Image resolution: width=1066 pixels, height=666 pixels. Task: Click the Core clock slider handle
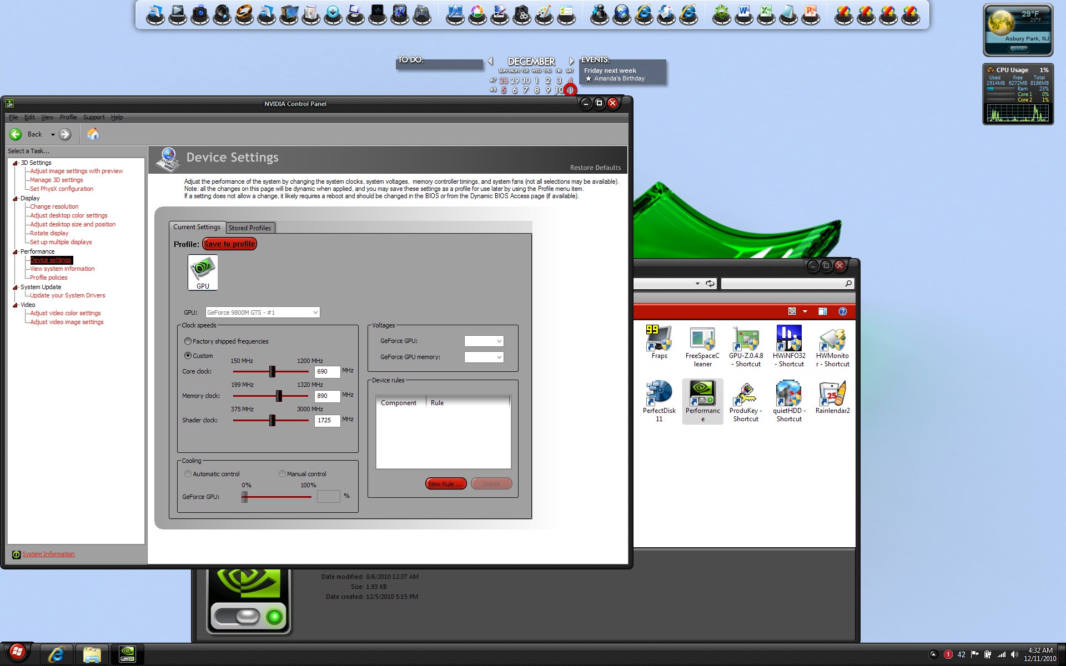tap(272, 371)
